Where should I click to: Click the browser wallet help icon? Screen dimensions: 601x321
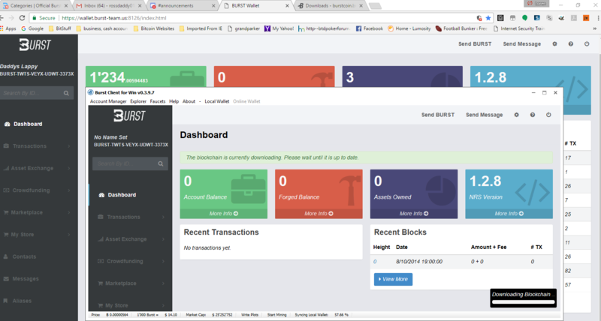571,44
